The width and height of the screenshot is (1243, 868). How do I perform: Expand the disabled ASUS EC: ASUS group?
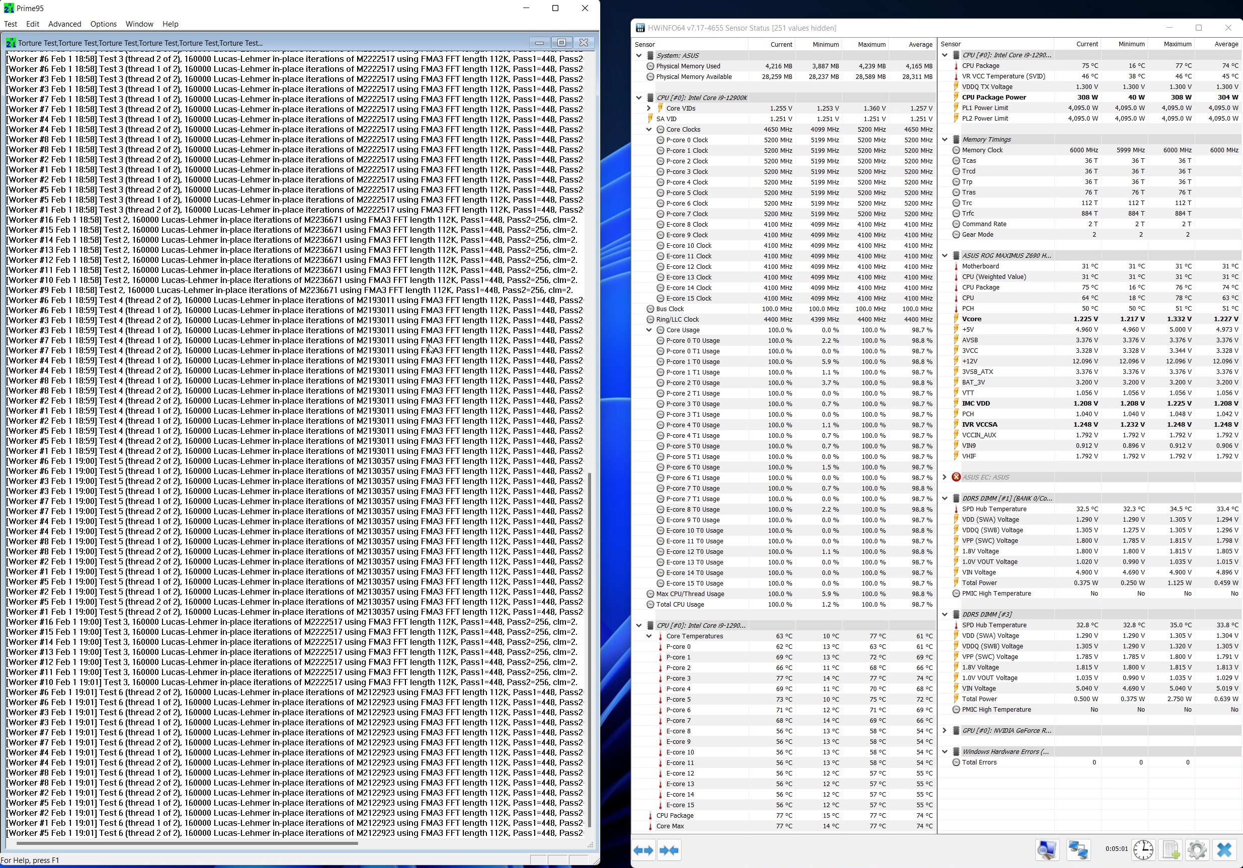tap(945, 477)
